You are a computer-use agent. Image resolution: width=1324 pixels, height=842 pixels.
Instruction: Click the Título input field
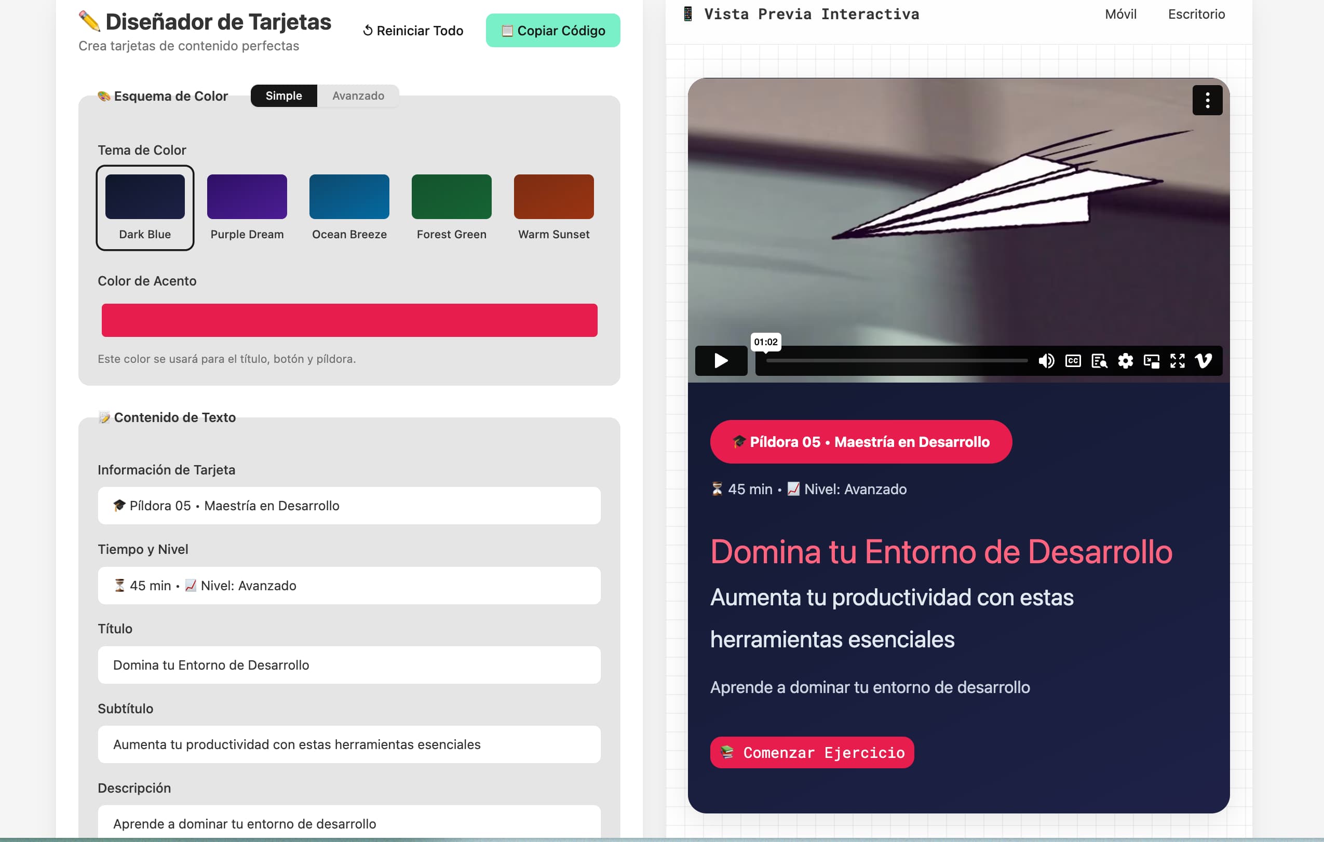pyautogui.click(x=349, y=665)
